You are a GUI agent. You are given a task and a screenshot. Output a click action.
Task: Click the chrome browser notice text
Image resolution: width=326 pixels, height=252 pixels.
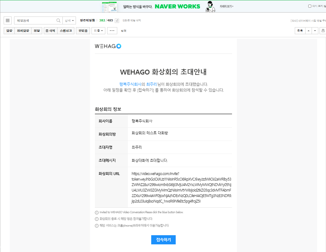[134, 225]
